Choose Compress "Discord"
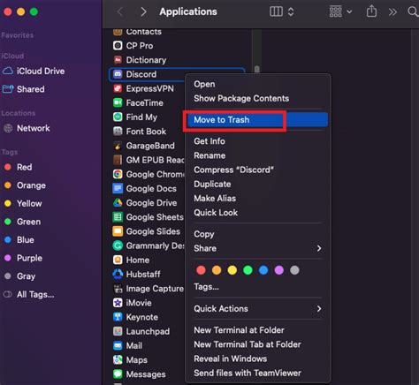Screen dimensions: 419x385 (233, 170)
